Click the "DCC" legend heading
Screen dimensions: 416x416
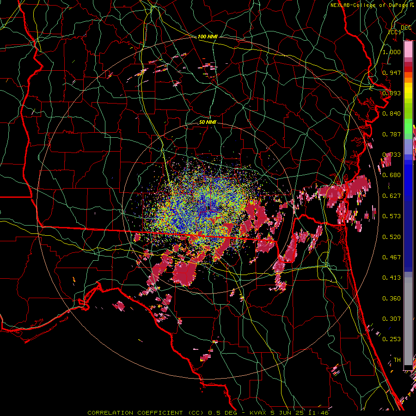coord(406,27)
